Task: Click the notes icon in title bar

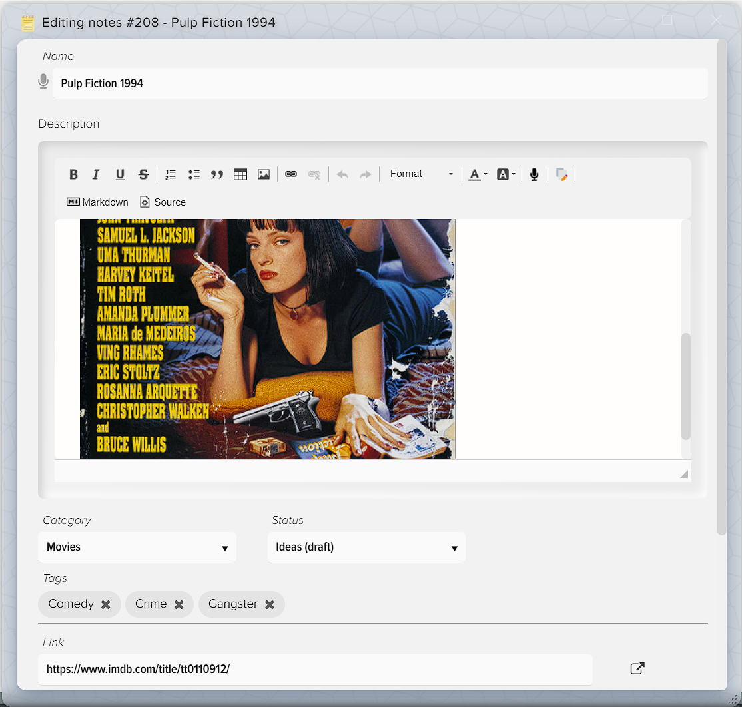Action: pos(28,23)
